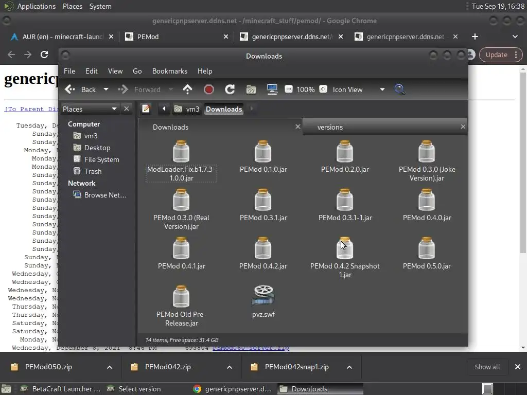Open Back history dropdown arrow
527x395 pixels.
(106, 89)
